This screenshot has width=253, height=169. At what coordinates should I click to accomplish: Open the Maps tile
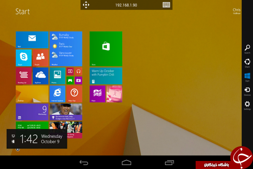tap(97, 94)
